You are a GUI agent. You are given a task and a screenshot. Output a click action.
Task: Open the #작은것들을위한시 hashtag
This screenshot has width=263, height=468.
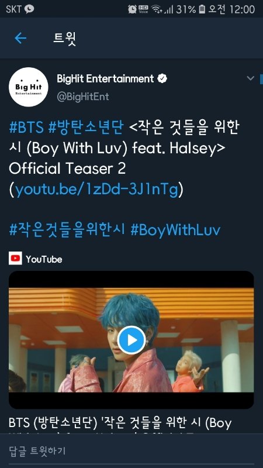point(67,230)
